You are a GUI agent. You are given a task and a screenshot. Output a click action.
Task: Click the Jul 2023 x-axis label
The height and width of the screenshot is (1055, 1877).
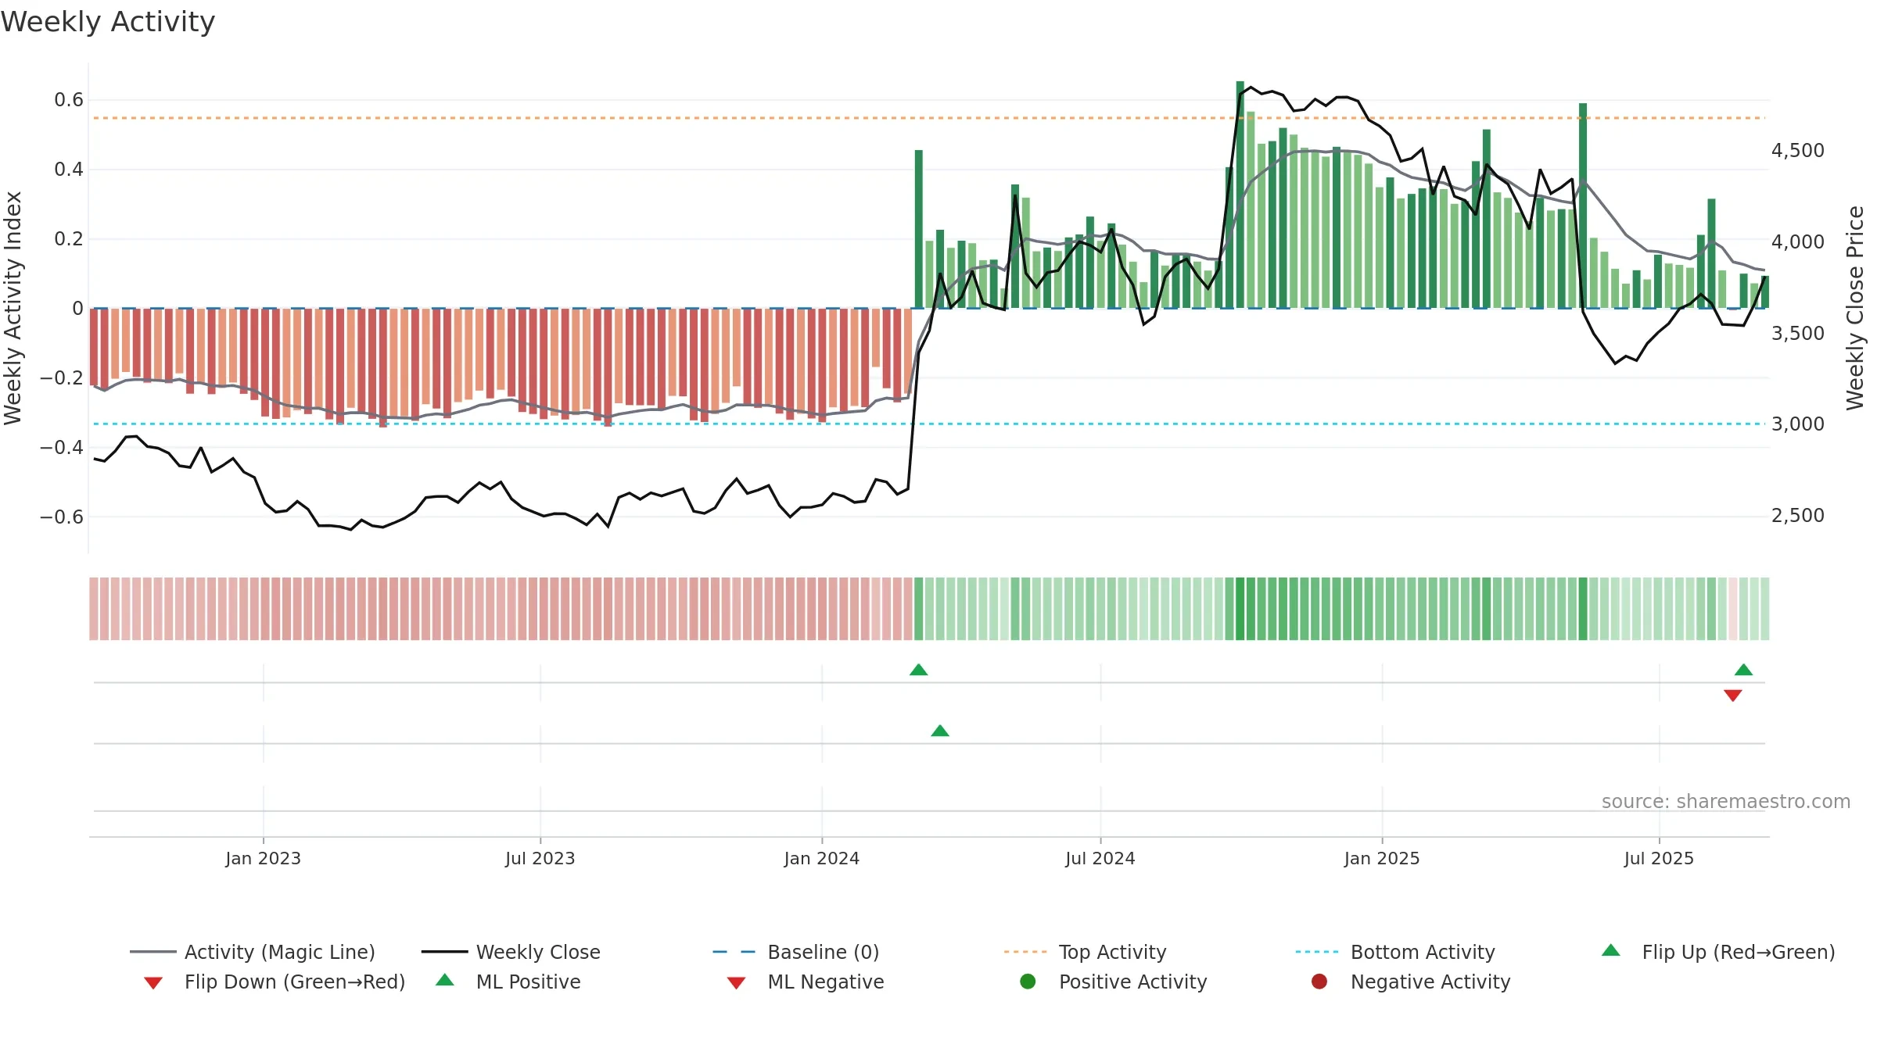point(540,858)
